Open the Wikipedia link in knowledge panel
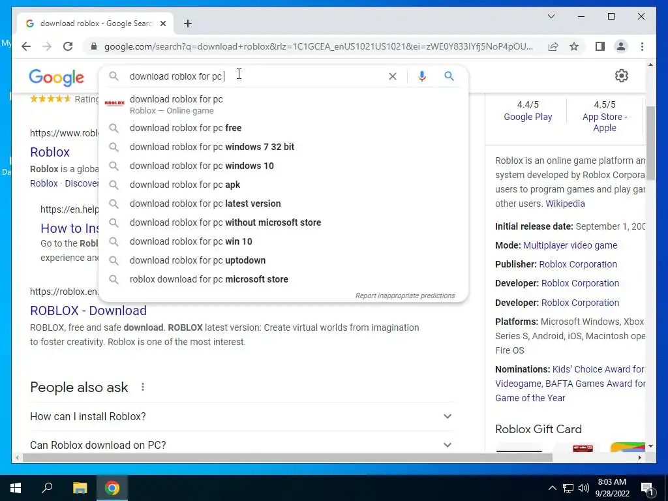 pos(565,204)
